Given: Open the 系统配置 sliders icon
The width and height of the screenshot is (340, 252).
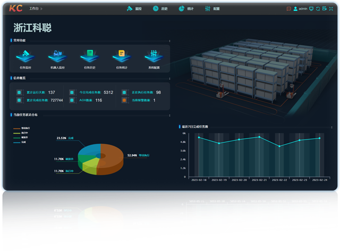Looking at the screenshot, I should 154,55.
